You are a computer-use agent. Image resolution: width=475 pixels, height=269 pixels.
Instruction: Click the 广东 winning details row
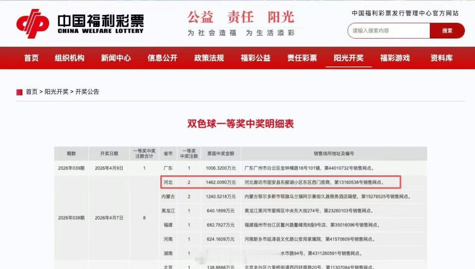point(242,167)
